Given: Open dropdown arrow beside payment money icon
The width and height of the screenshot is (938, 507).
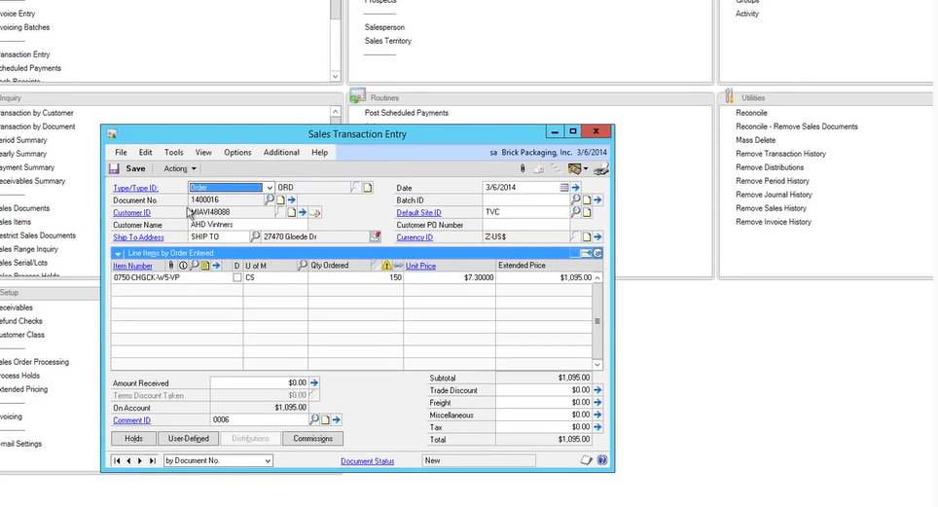Looking at the screenshot, I should (x=586, y=168).
